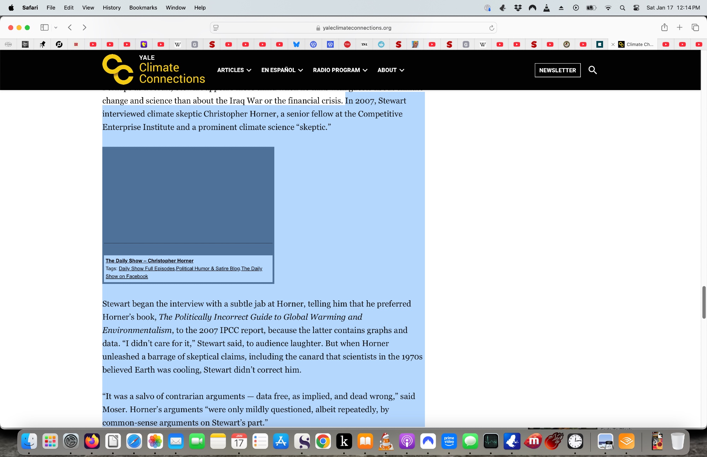Expand the About dropdown menu
This screenshot has height=457, width=707.
coord(390,70)
